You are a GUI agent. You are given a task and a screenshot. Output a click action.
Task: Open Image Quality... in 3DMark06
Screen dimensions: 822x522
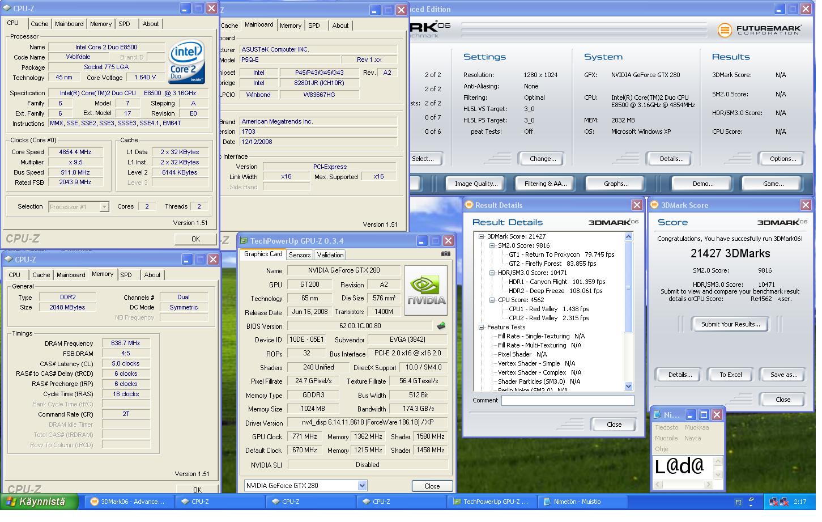point(476,184)
